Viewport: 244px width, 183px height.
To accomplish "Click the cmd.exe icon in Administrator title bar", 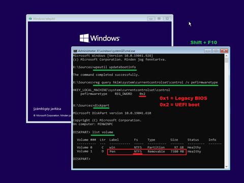I will [75, 51].
